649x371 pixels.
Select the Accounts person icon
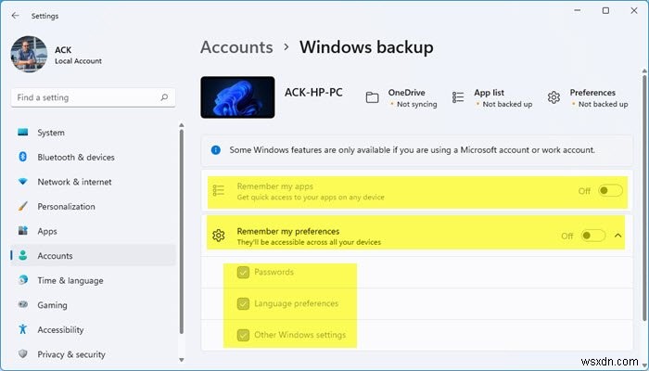[x=23, y=255]
